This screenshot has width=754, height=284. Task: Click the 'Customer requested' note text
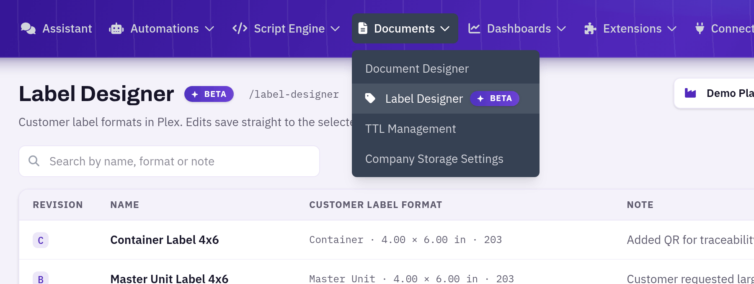click(690, 279)
